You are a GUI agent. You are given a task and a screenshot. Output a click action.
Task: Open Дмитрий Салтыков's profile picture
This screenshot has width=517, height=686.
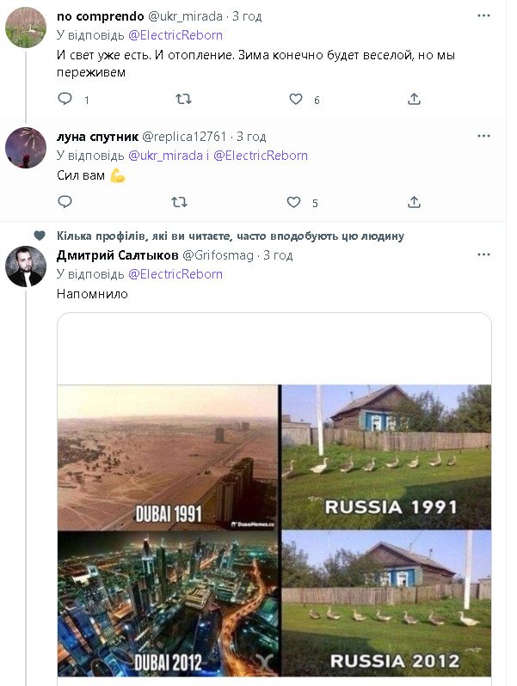click(x=26, y=266)
